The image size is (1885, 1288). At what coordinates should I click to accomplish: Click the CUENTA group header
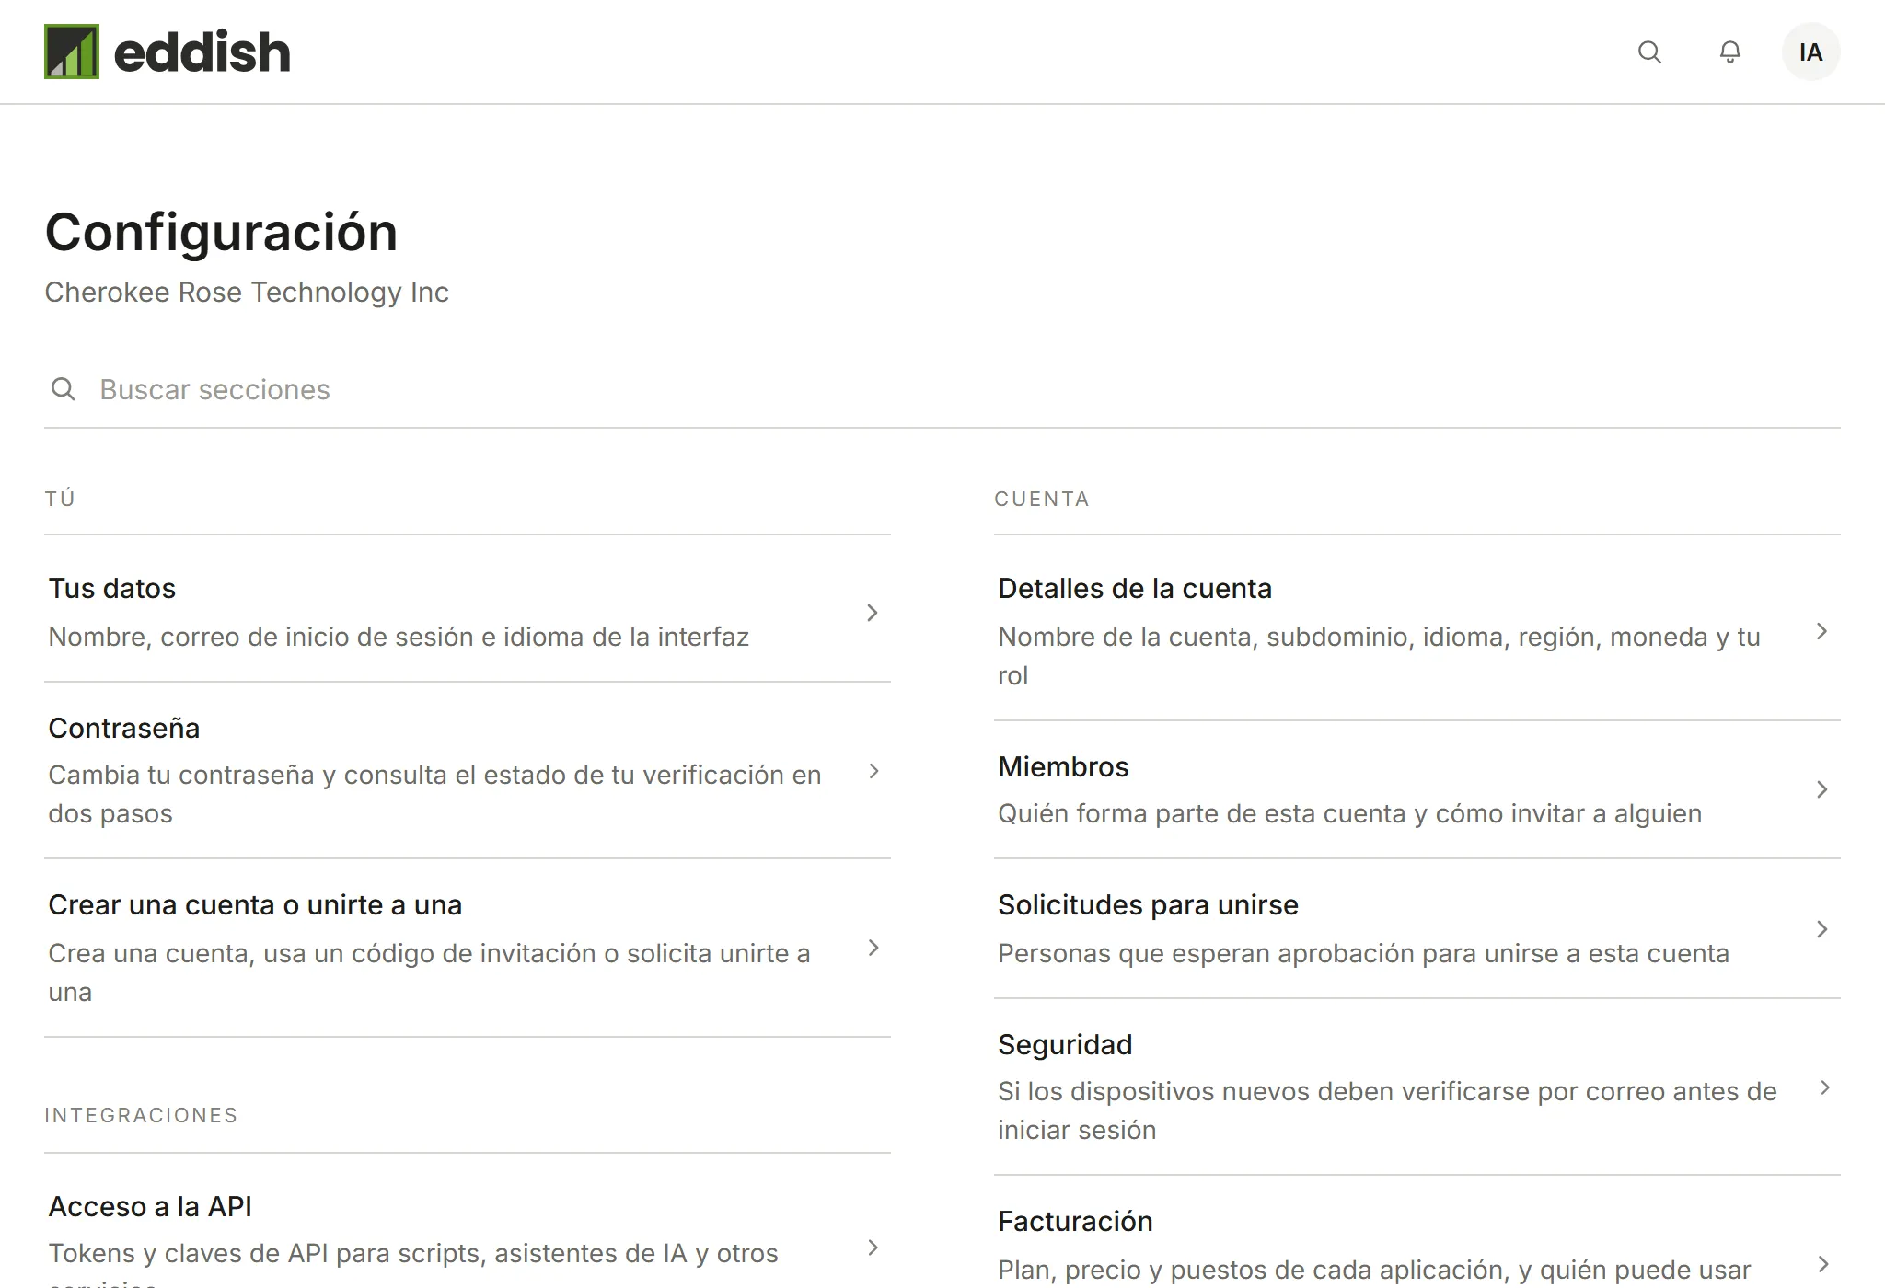(1042, 499)
